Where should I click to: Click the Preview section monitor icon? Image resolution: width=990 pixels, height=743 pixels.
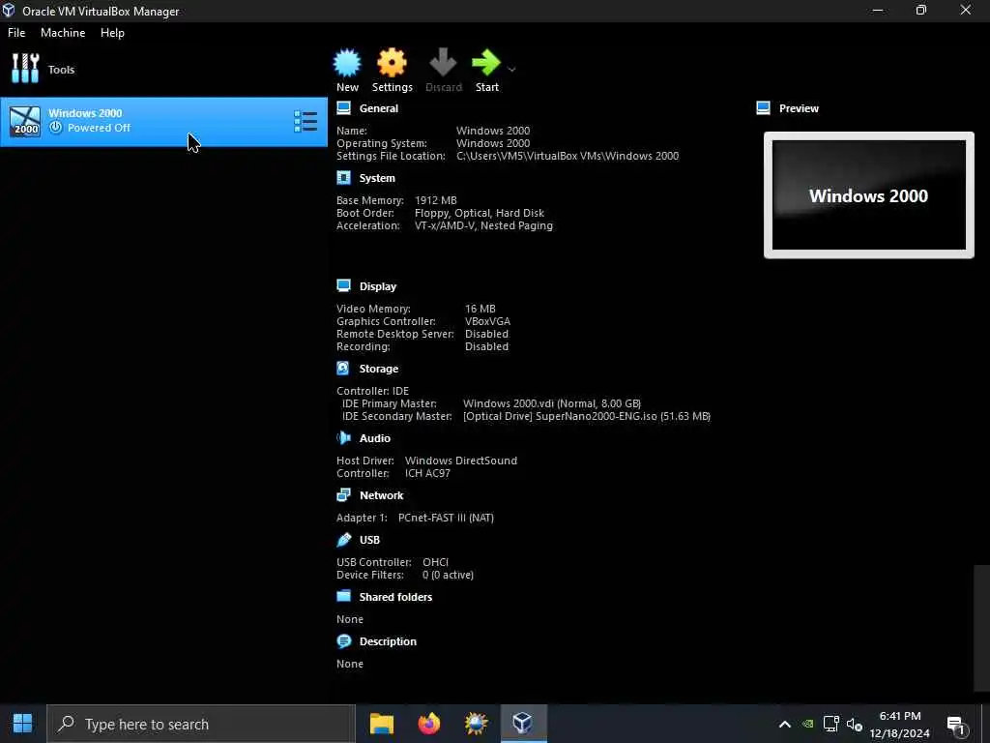(x=763, y=108)
